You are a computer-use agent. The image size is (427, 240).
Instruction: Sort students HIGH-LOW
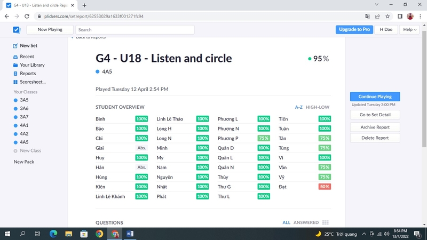(317, 107)
